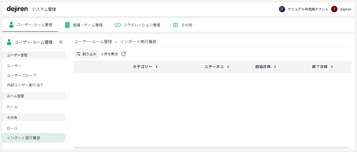This screenshot has width=357, height=152.
Task: Go to ルーム in the sidebar
Action: click(12, 107)
